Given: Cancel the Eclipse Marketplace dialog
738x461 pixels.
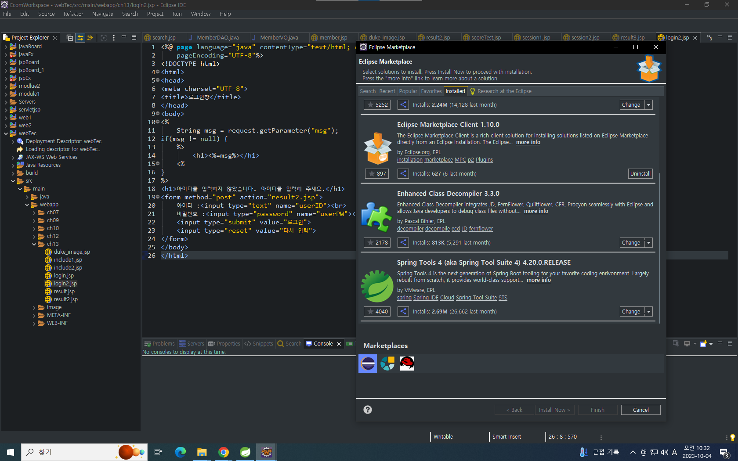Looking at the screenshot, I should [640, 410].
